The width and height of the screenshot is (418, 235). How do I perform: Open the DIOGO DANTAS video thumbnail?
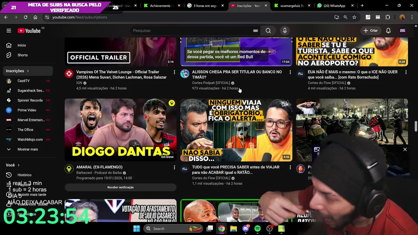coord(121,130)
